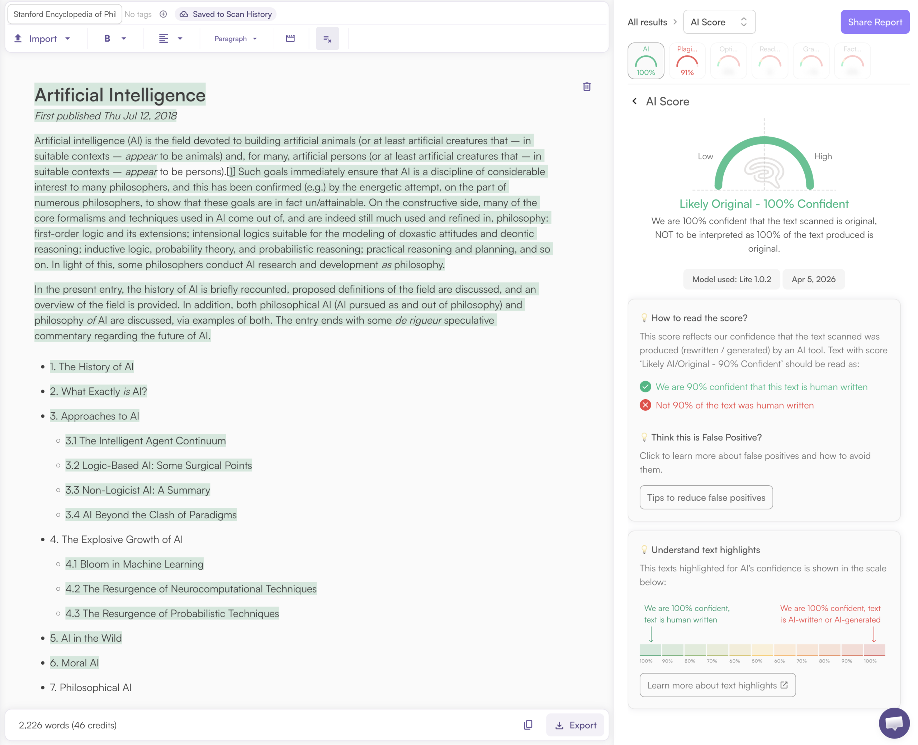Click the copy text icon beside Export
918x745 pixels.
pos(528,725)
